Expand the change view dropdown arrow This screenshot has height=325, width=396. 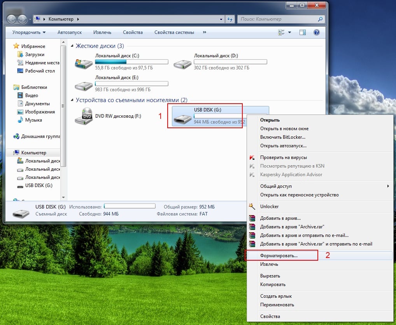(289, 32)
